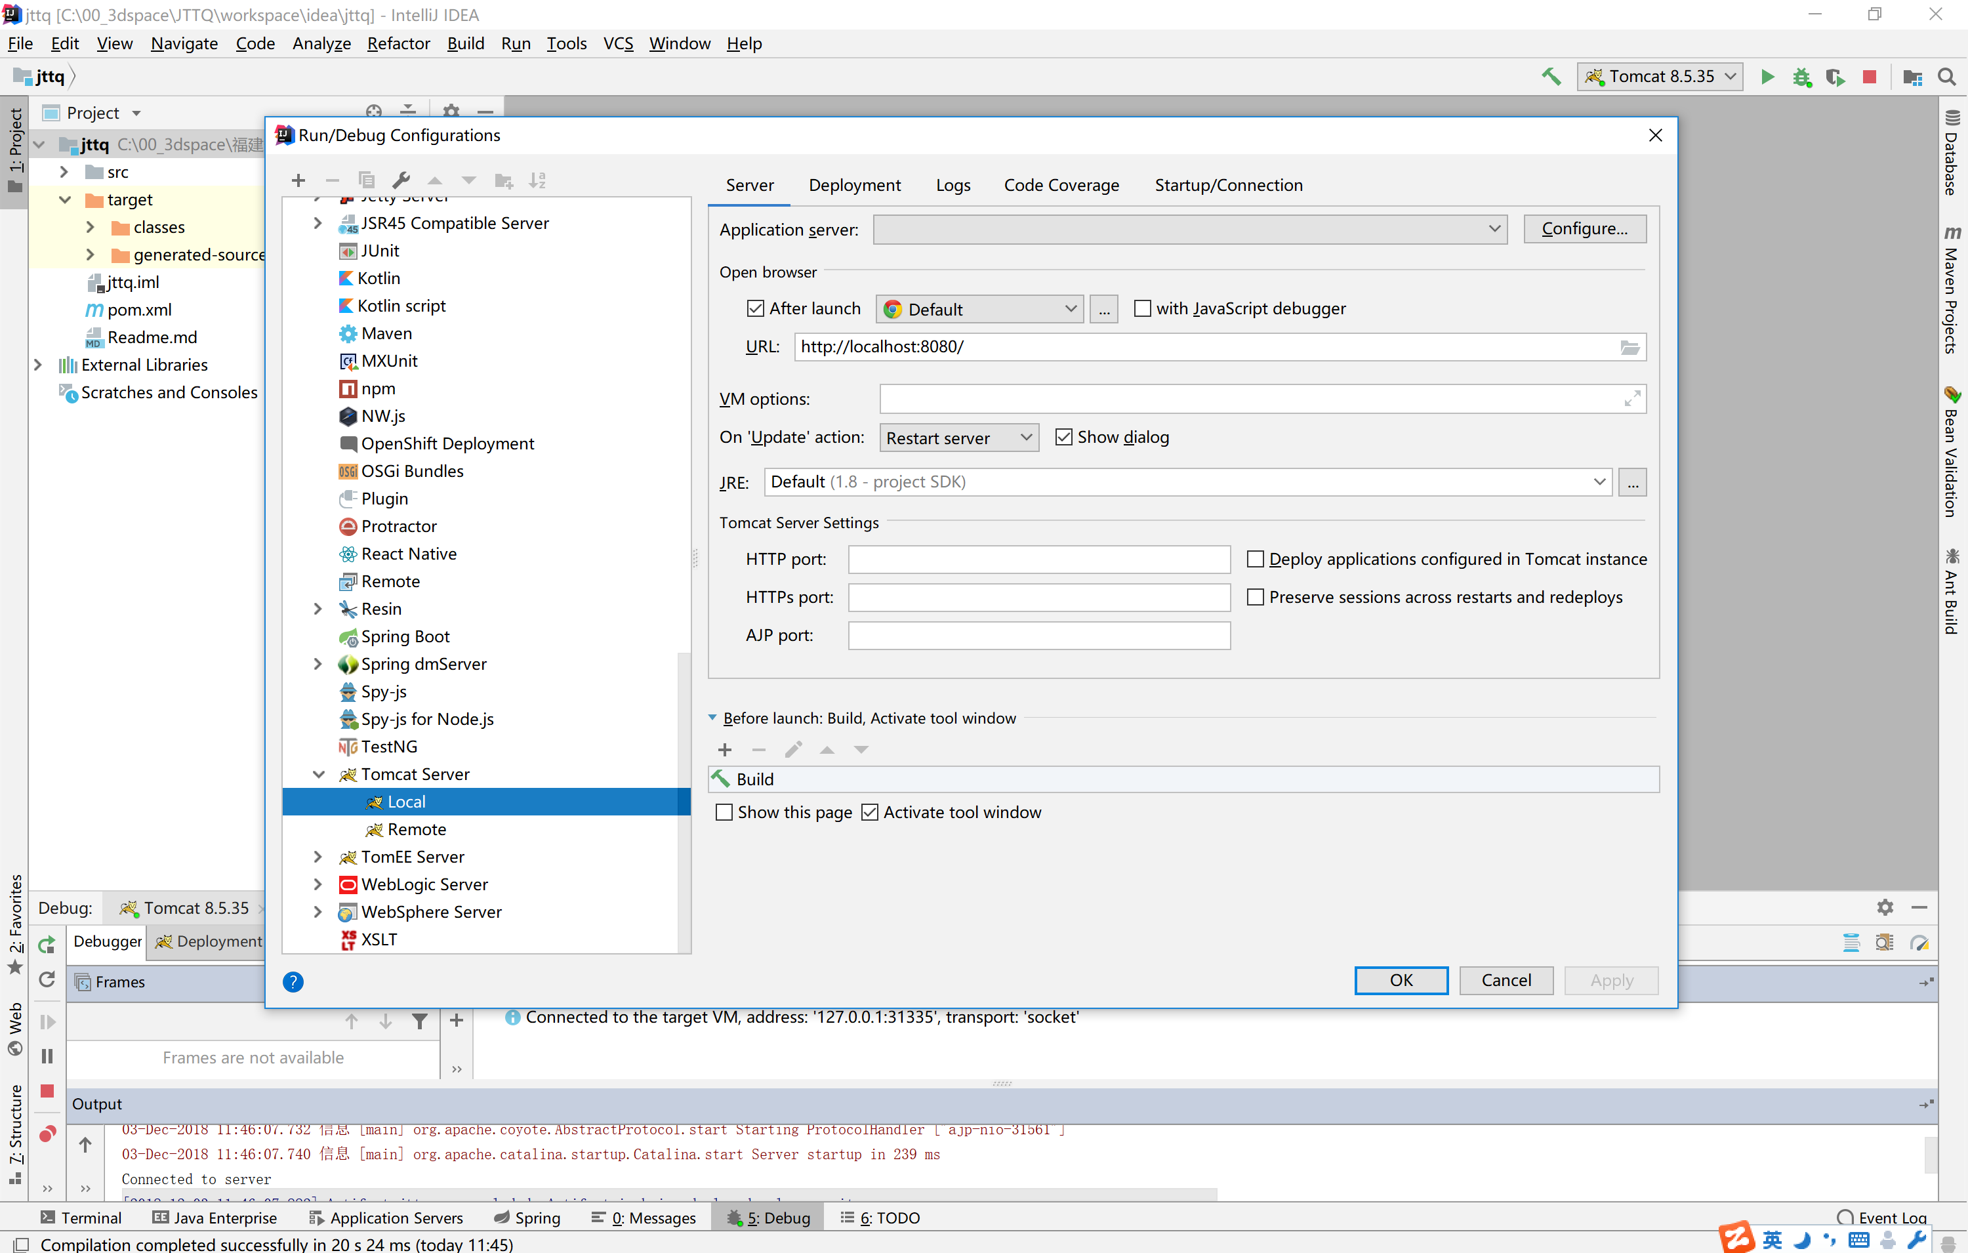
Task: Click the wrench Edit Defaults icon
Action: (400, 180)
